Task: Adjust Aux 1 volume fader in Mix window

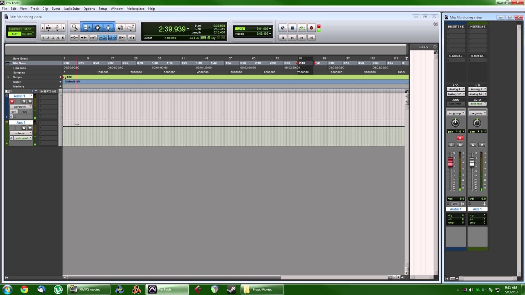Action: 472,163
